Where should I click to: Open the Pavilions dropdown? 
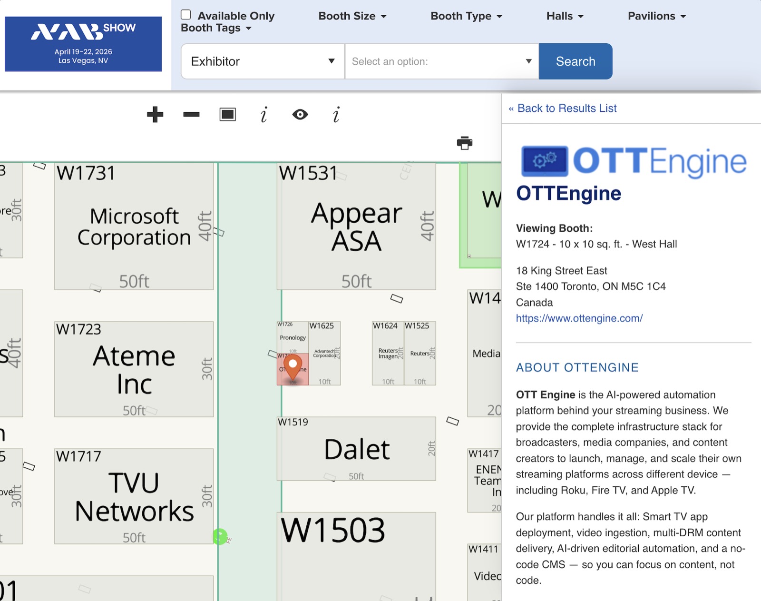pos(657,16)
